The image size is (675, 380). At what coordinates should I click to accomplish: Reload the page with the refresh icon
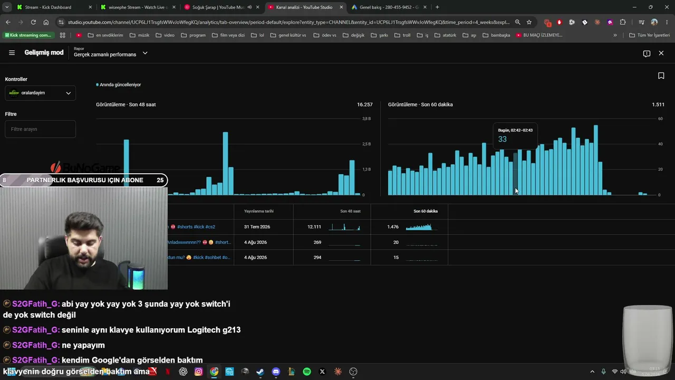click(33, 22)
